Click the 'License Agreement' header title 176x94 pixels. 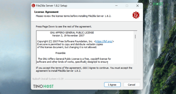pos(46,12)
